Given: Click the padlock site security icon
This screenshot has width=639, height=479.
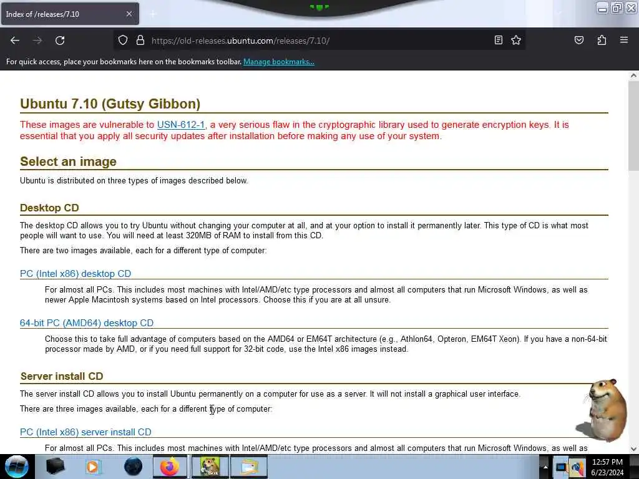Looking at the screenshot, I should click(140, 41).
